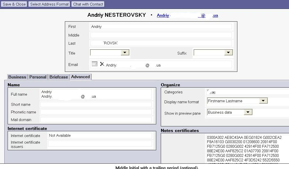The height and width of the screenshot is (169, 289).
Task: Select the Phonetic name field
Action: (96, 112)
